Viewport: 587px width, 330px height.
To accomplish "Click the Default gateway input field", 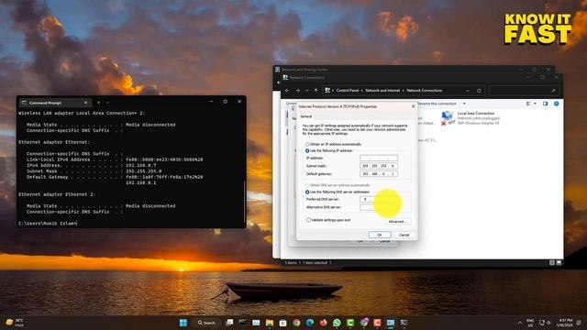I will click(379, 174).
